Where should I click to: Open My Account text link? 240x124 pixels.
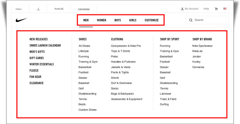tap(191, 9)
